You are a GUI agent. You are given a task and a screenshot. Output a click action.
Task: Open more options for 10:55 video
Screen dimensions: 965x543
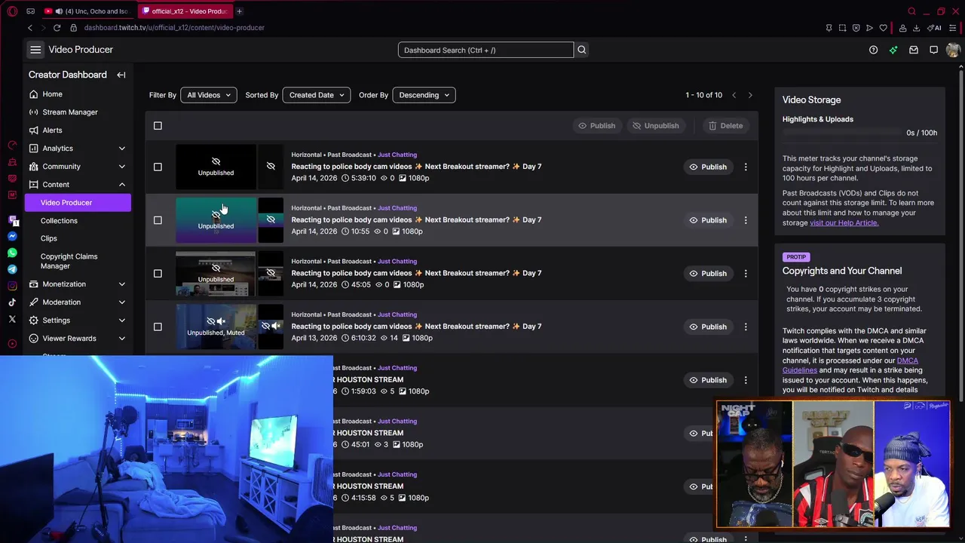746,220
